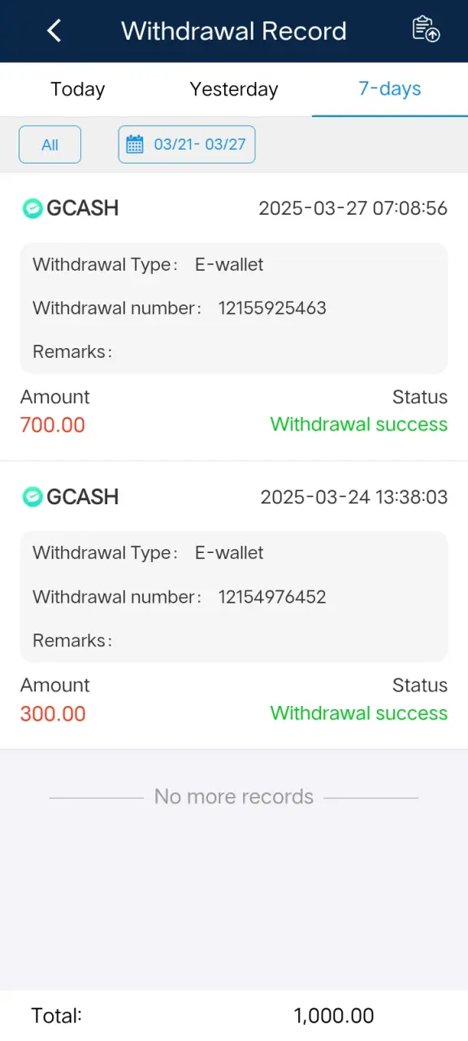The height and width of the screenshot is (1041, 468).
Task: Tap the calendar icon in date filter
Action: click(135, 145)
